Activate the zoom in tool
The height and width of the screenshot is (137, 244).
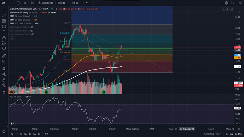click(x=4, y=61)
